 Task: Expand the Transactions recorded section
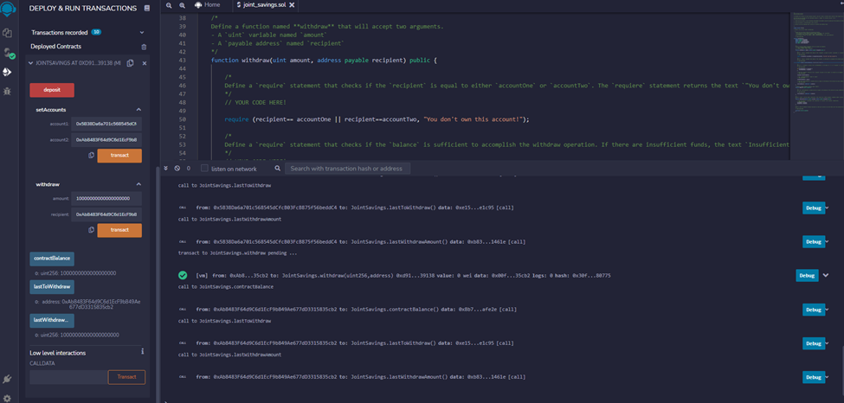point(142,33)
